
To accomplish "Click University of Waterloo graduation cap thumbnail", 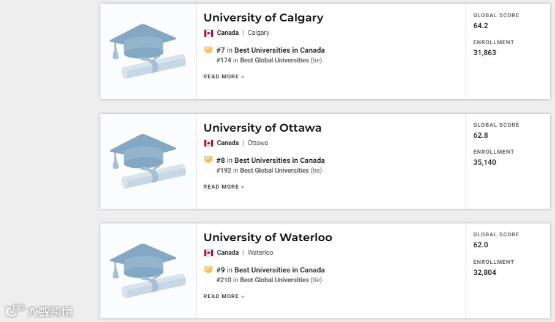I will coord(147,271).
